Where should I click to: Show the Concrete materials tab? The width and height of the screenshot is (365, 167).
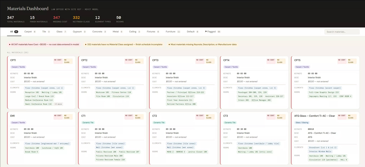pos(99,32)
